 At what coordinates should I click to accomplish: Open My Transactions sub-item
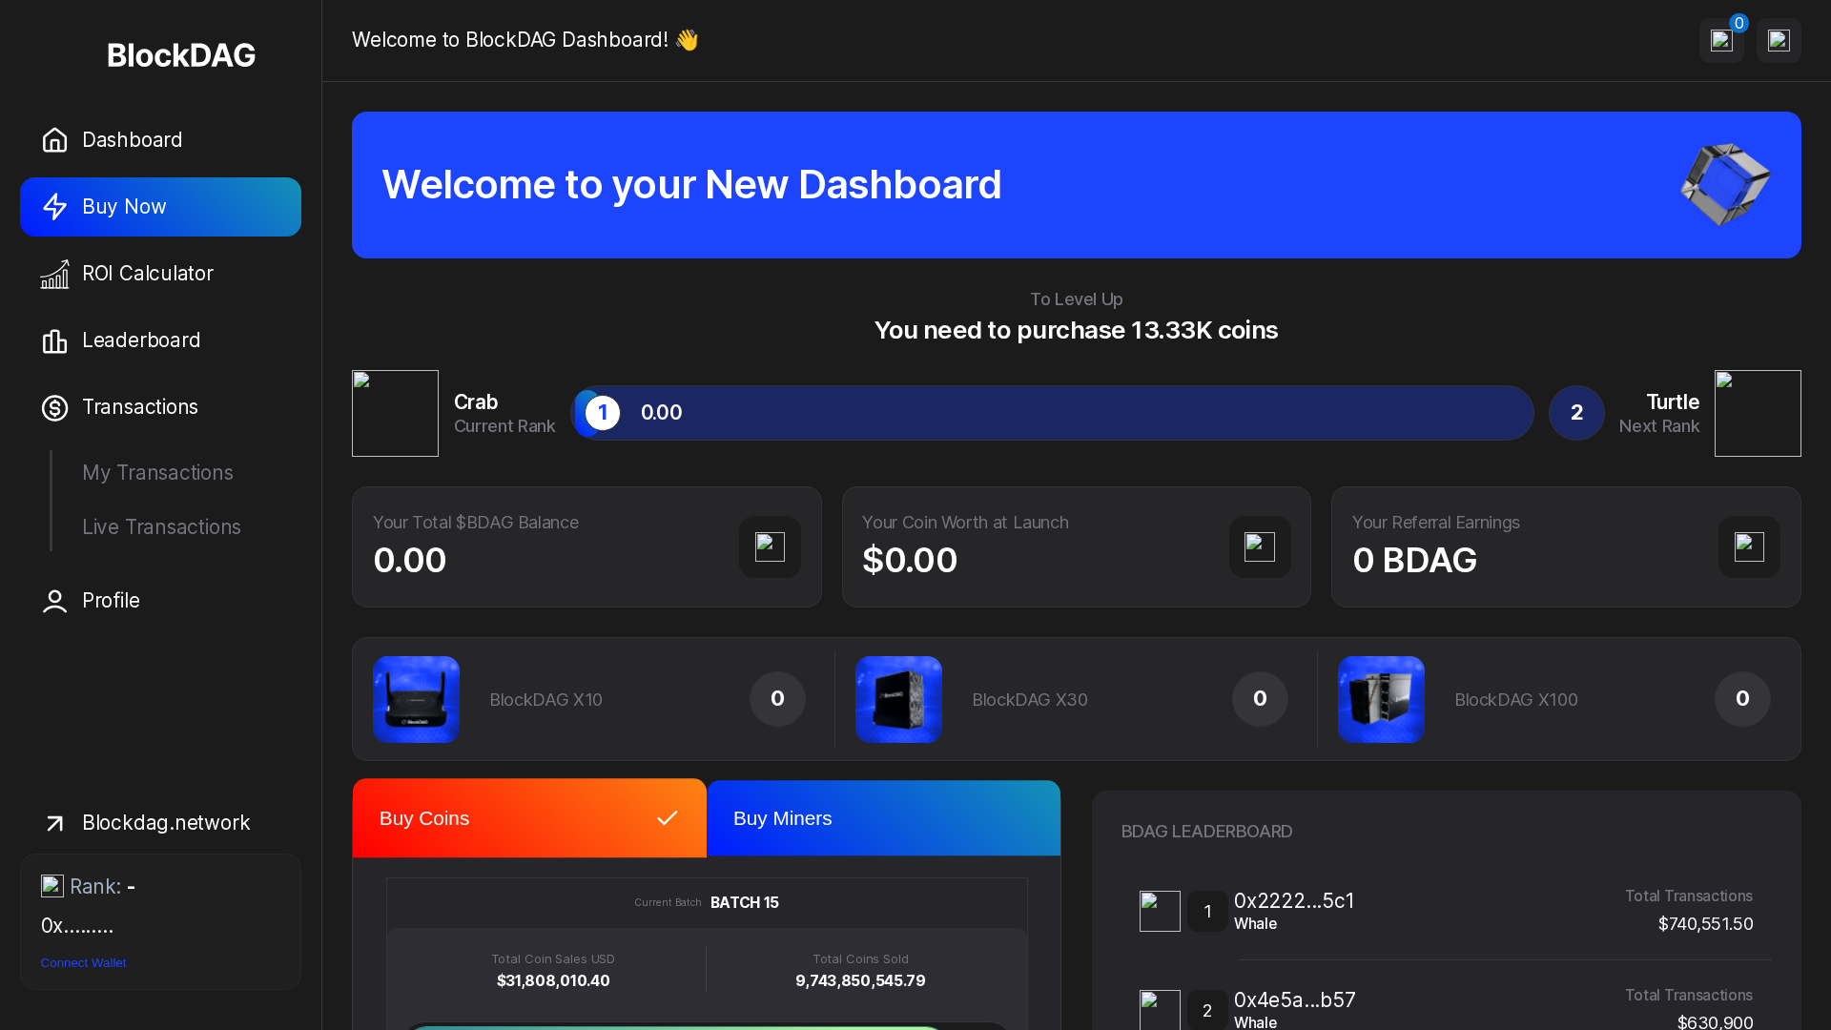(157, 473)
